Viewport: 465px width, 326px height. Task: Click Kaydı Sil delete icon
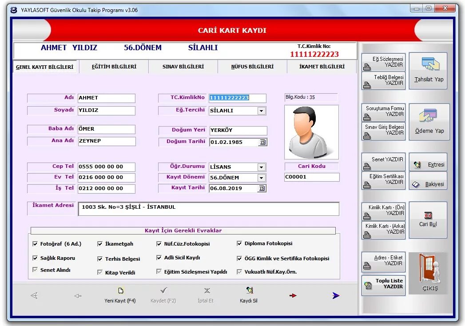tap(250, 290)
